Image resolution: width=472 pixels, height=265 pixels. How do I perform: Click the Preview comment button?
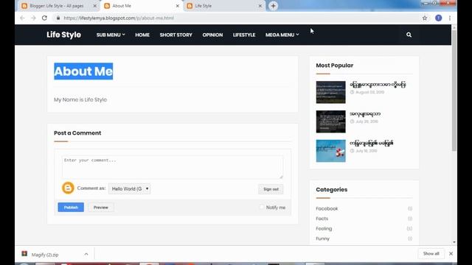tap(100, 208)
